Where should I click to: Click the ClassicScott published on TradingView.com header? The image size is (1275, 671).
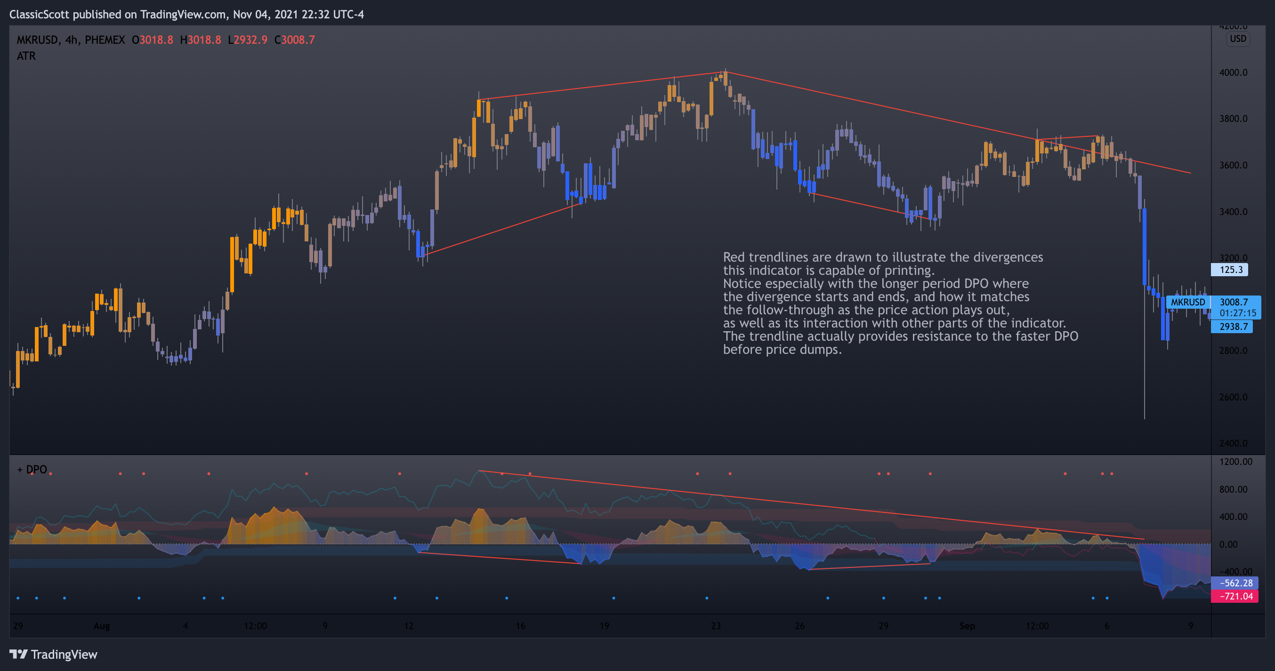click(x=186, y=14)
